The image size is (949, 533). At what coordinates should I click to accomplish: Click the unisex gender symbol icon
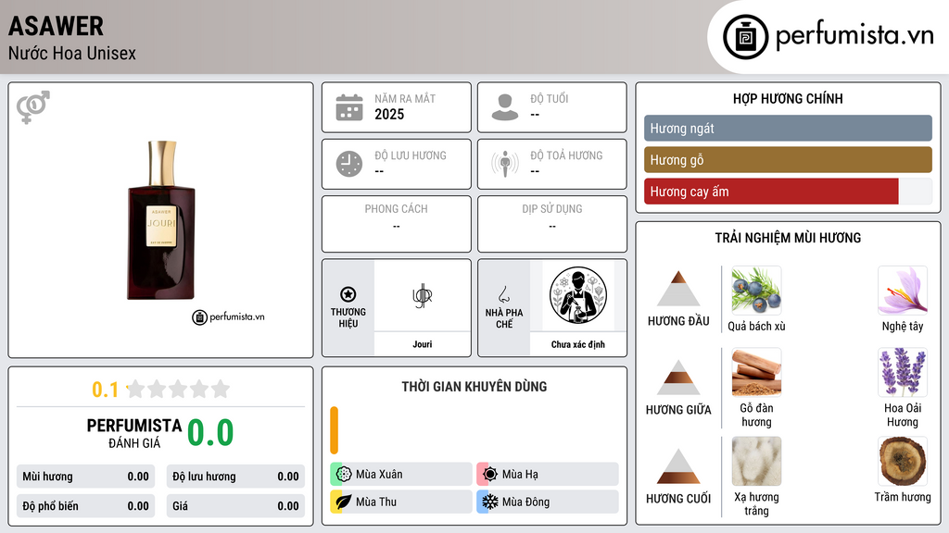tap(33, 107)
